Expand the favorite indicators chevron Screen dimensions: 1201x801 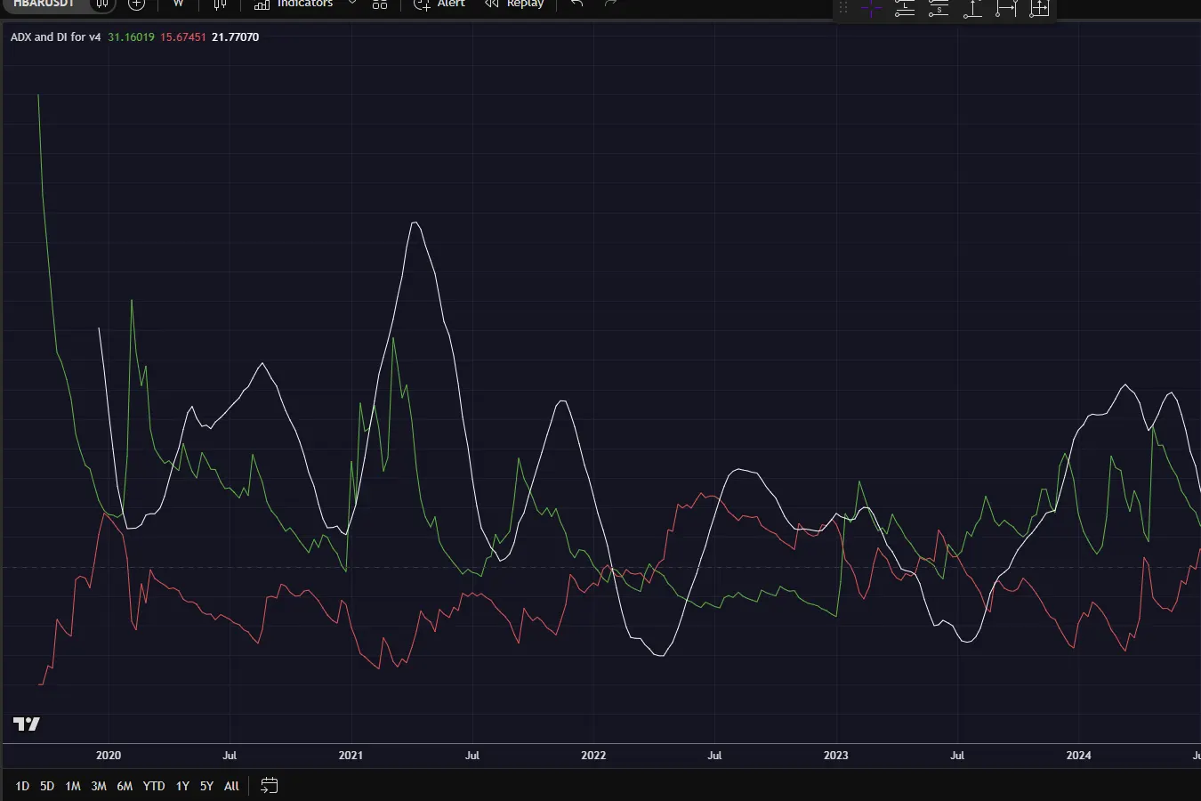352,4
